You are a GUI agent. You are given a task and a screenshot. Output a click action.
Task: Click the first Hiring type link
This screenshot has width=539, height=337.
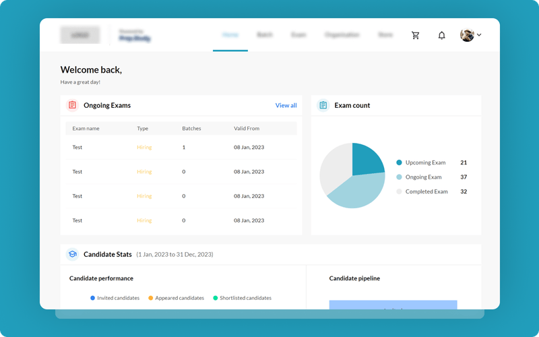(144, 147)
